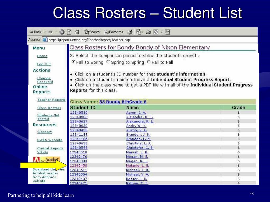Open the Home menu link
Image resolution: width=270 pixels, height=202 pixels.
coord(42,56)
